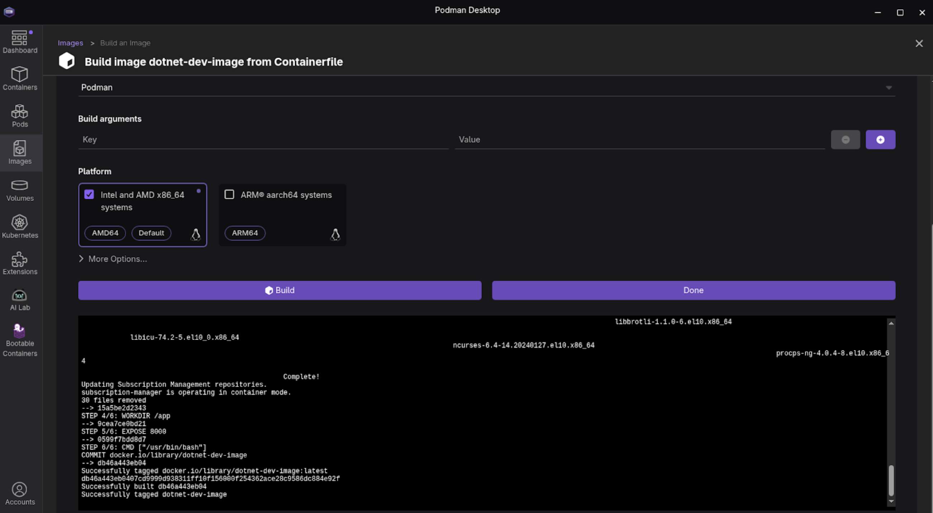
Task: Open the Podman container engine dropdown
Action: pos(486,87)
